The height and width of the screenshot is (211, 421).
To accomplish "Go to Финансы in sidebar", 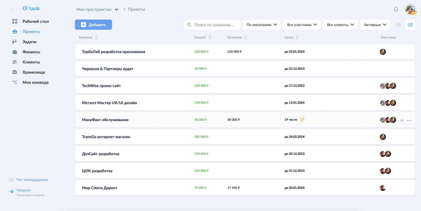I will click(x=31, y=52).
